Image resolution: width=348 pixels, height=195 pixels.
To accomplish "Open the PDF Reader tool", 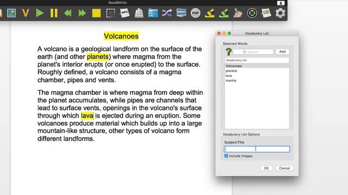I will pyautogui.click(x=195, y=13).
